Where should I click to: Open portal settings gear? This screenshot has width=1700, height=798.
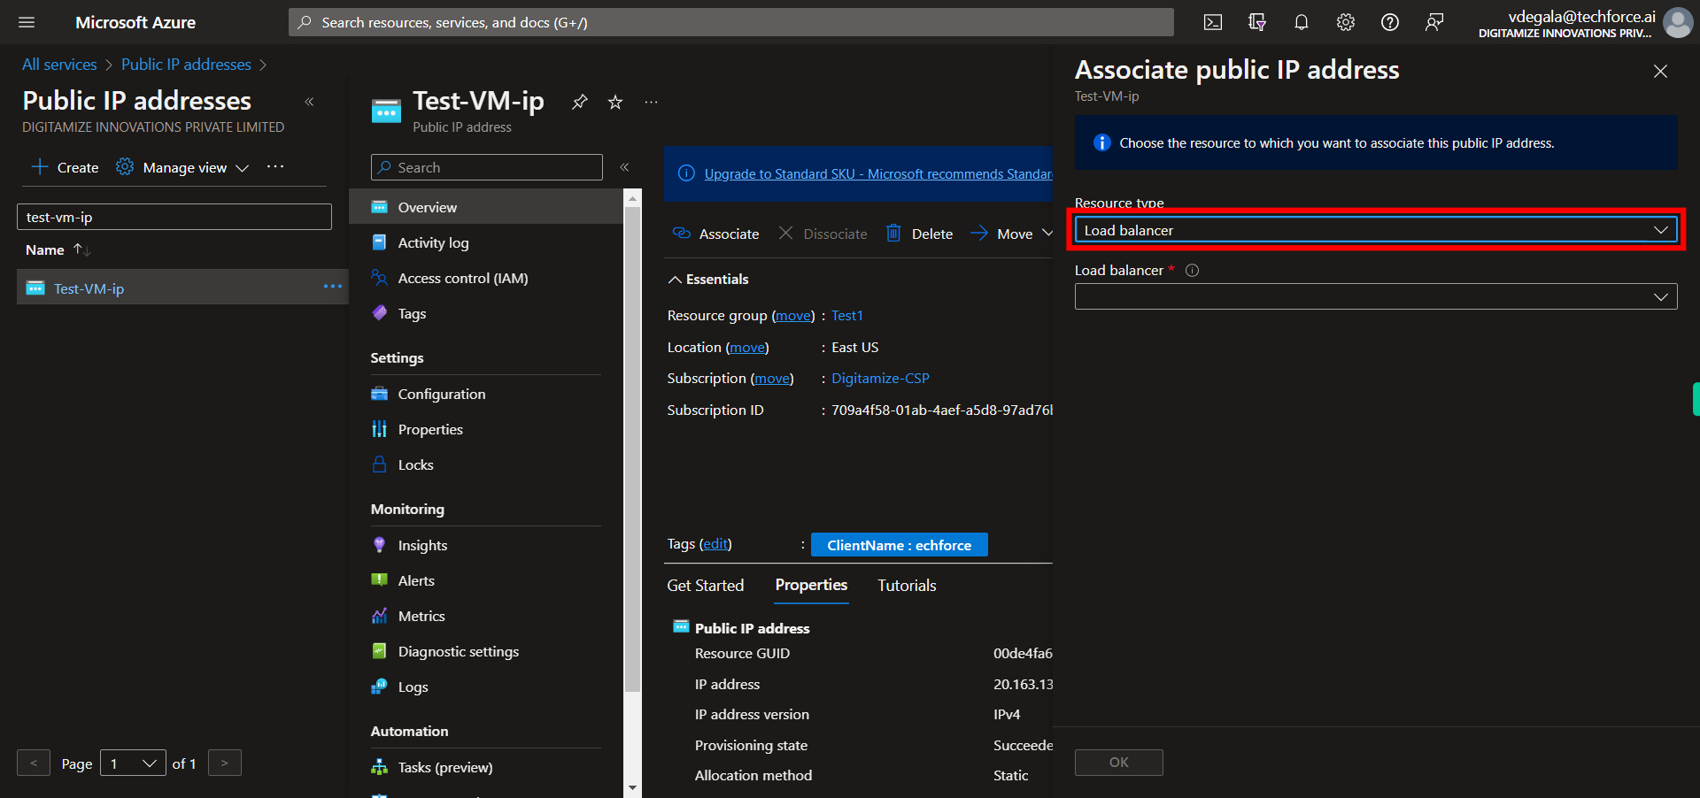[x=1346, y=22]
